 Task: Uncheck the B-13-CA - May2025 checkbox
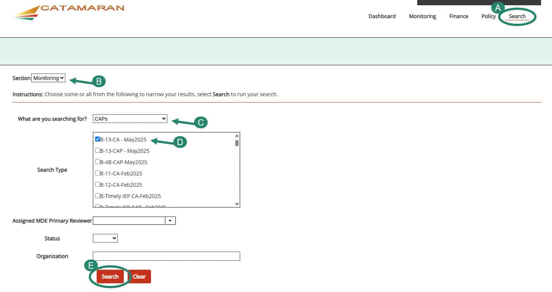(98, 139)
